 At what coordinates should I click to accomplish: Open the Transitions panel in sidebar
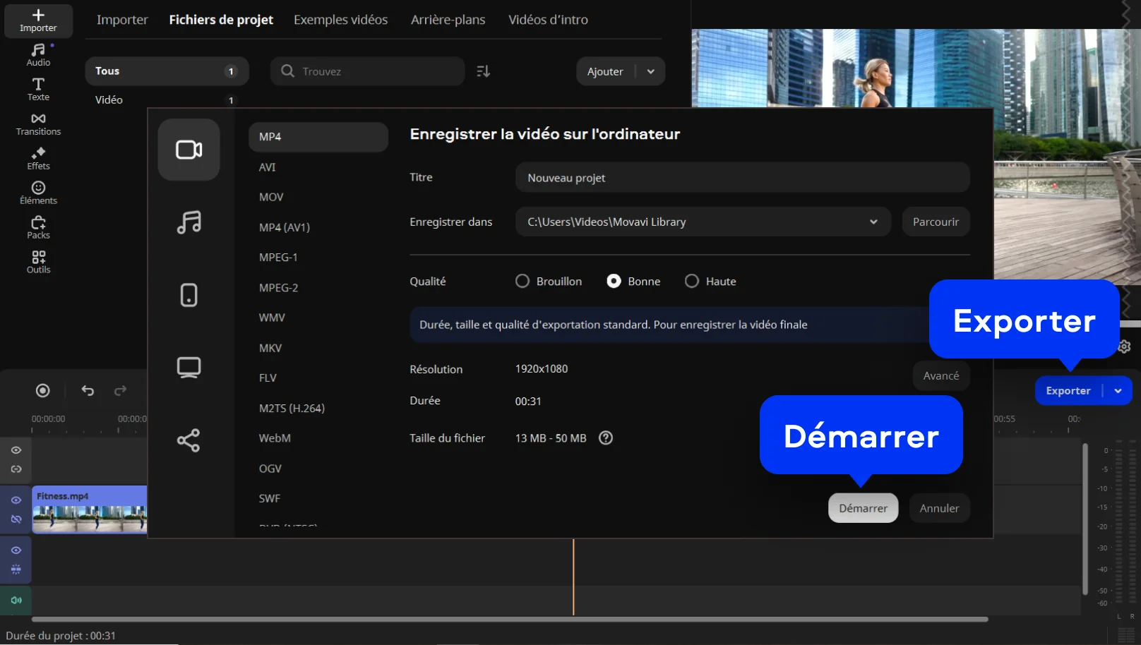[x=38, y=124]
